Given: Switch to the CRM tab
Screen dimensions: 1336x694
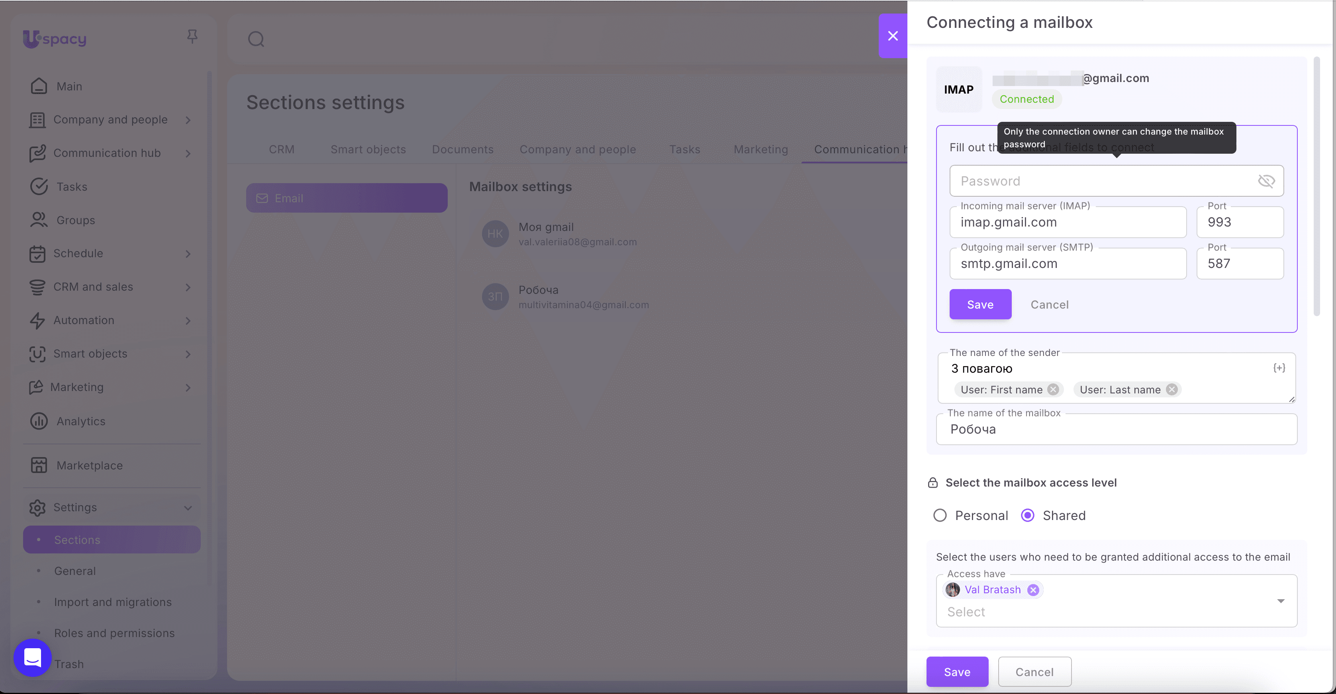Looking at the screenshot, I should (x=282, y=149).
